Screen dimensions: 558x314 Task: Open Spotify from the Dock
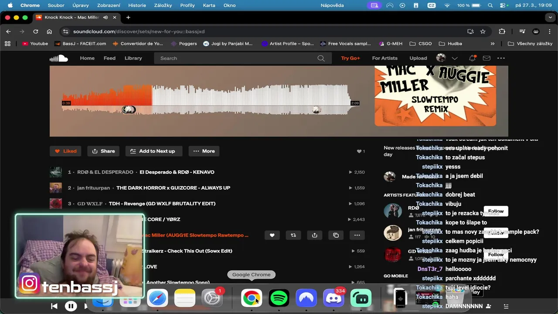(279, 298)
